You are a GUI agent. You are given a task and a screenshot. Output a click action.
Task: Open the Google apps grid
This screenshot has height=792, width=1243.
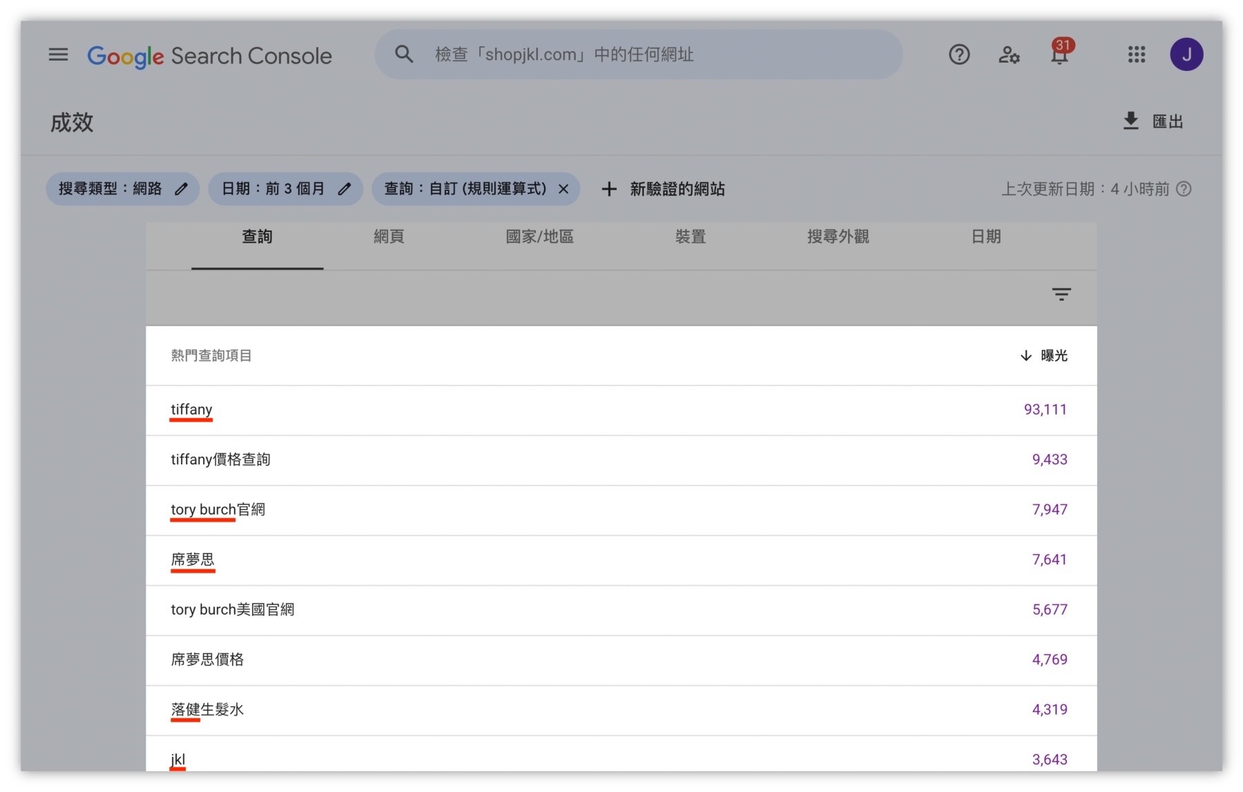[1136, 55]
